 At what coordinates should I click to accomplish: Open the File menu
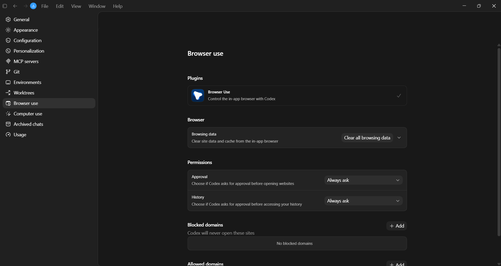(45, 6)
